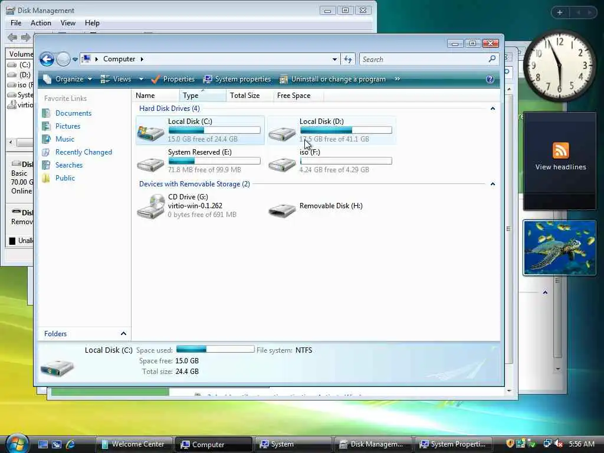
Task: Click the System Reserved (E:) usage bar
Action: tap(215, 160)
